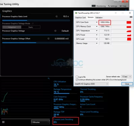
Task: Click the GPU-Z camera screenshot icon
Action: pos(131,17)
